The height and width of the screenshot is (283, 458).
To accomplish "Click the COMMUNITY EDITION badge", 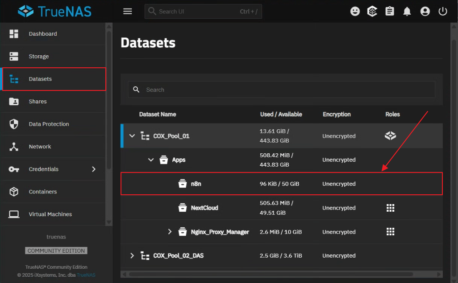I will 56,250.
